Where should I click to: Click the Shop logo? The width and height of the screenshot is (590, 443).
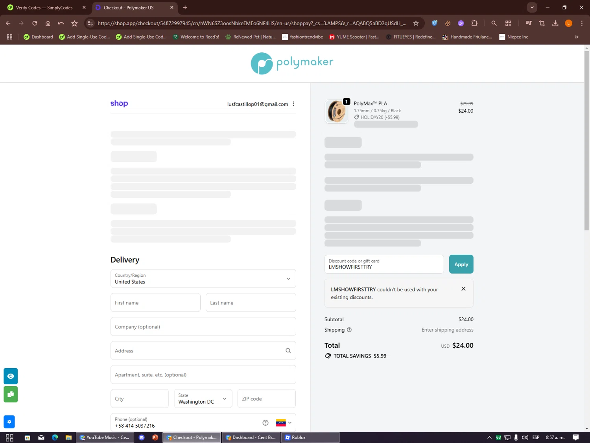[x=119, y=103]
